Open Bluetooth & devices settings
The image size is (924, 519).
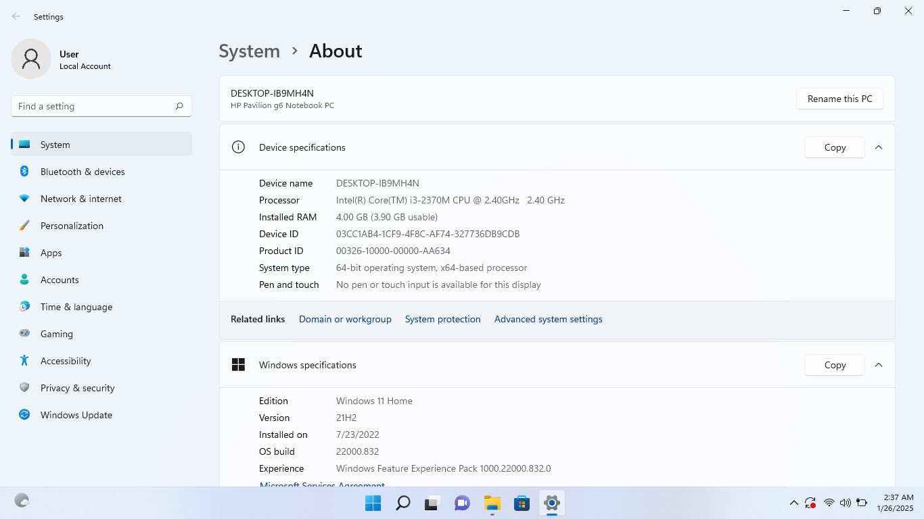click(x=101, y=172)
